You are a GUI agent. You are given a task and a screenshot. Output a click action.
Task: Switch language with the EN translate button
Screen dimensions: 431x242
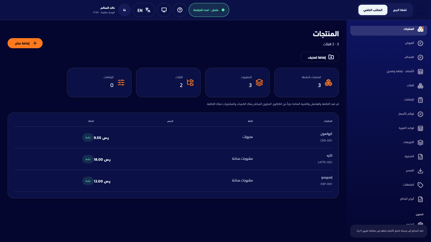(x=144, y=10)
